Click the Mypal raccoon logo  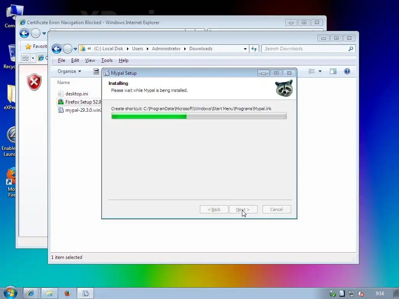[284, 88]
